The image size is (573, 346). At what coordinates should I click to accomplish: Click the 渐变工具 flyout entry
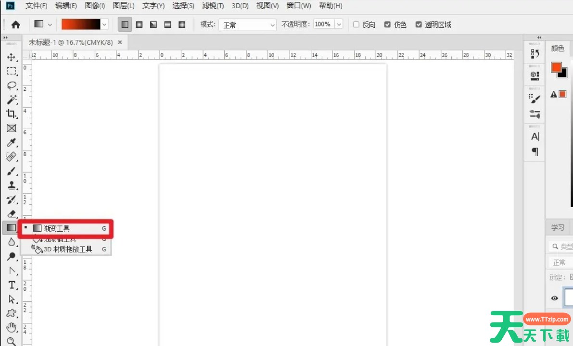coord(57,228)
